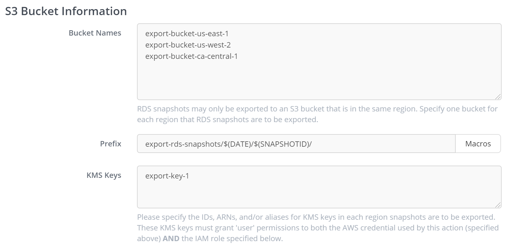This screenshot has width=507, height=249.
Task: Open the Macros list for the Prefix field
Action: pyautogui.click(x=478, y=144)
